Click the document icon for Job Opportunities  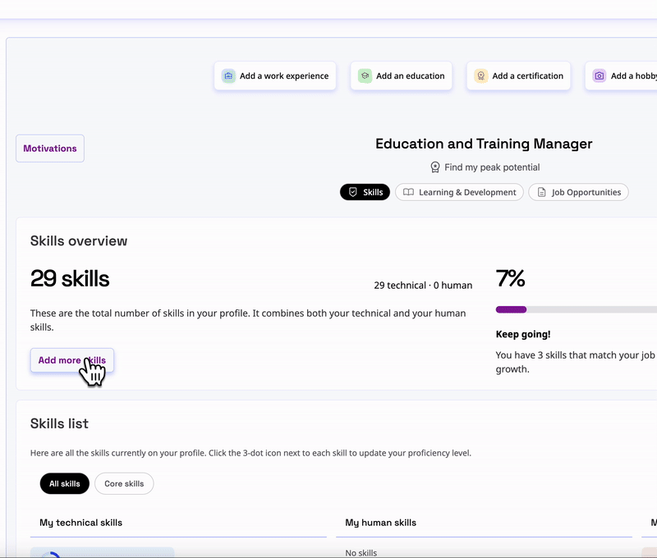click(542, 192)
